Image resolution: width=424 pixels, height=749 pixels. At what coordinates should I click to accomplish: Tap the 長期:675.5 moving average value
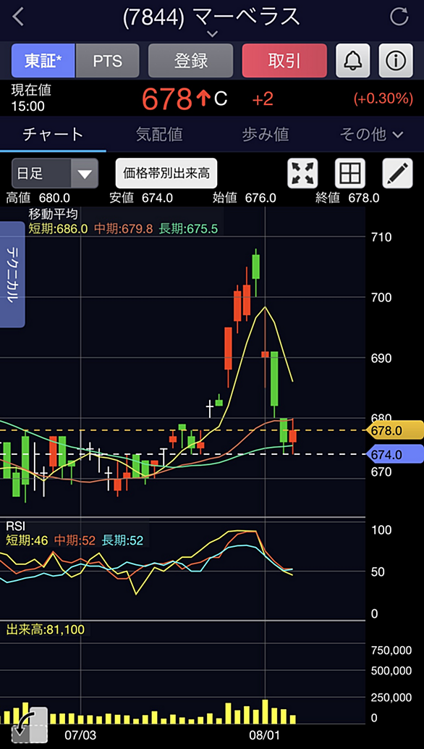click(x=188, y=229)
